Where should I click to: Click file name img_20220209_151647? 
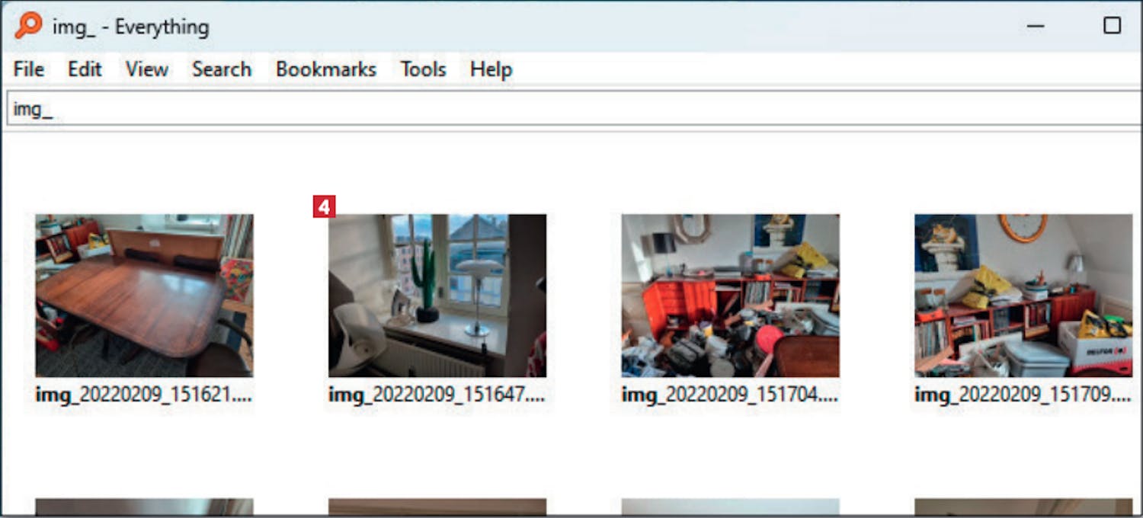pyautogui.click(x=437, y=395)
